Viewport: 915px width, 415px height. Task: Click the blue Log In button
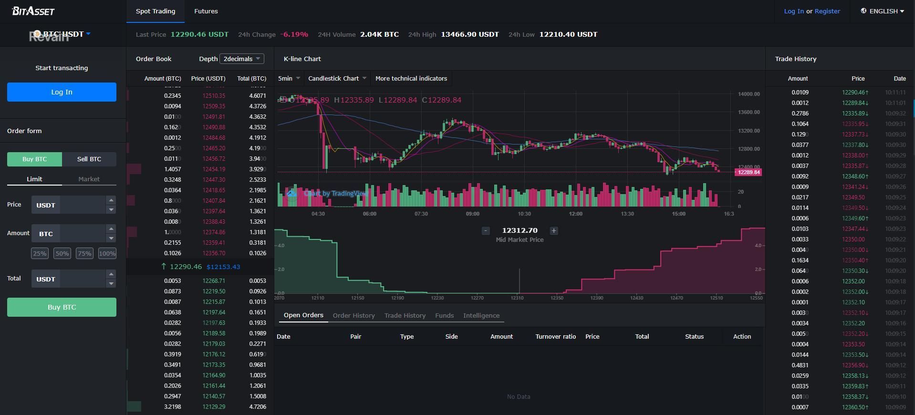click(62, 92)
